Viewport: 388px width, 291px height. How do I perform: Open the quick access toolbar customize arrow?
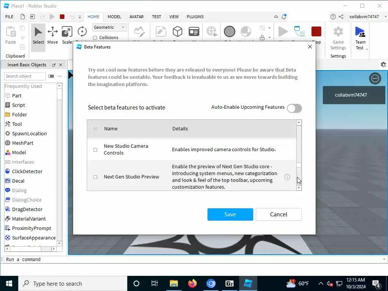click(80, 17)
